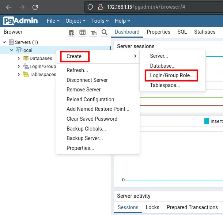Expand the Tablespaces tree node
The width and height of the screenshot is (223, 215).
tap(19, 74)
